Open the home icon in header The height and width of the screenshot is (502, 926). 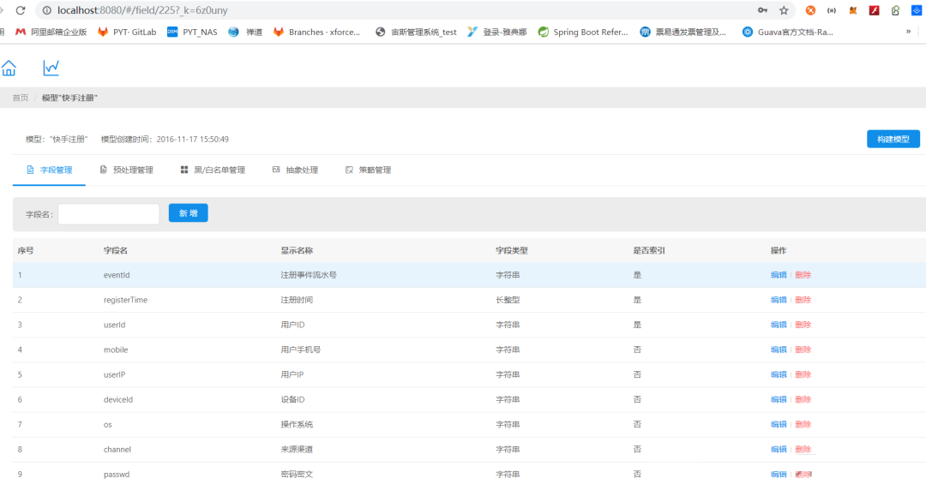(x=9, y=69)
